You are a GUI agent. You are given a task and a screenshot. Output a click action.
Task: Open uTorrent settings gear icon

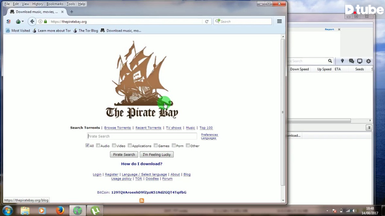(x=369, y=61)
